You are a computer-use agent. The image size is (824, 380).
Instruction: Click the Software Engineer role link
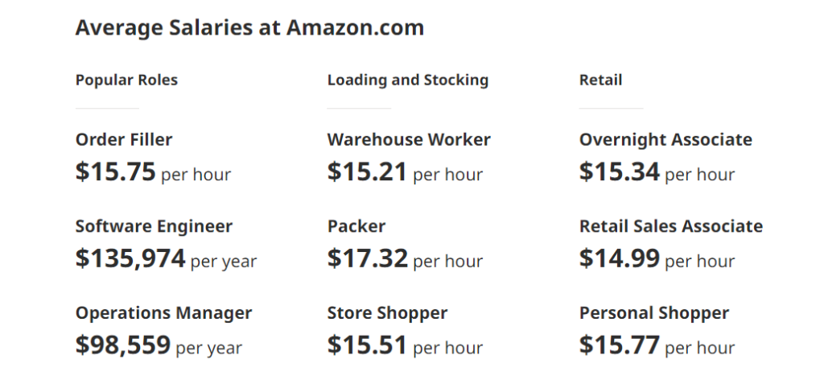tap(154, 226)
